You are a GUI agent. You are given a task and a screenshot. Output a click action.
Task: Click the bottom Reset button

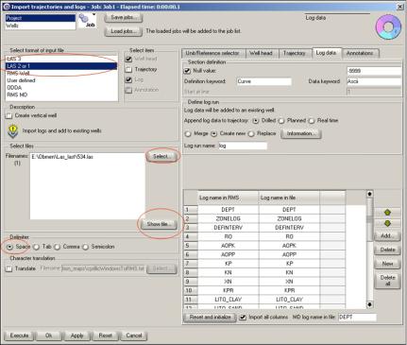tap(105, 336)
